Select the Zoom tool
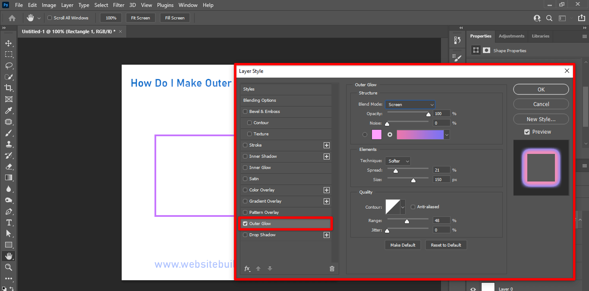Image resolution: width=589 pixels, height=291 pixels. 9,267
